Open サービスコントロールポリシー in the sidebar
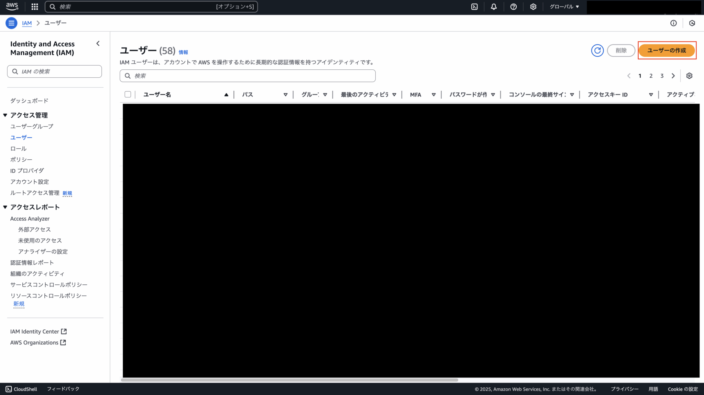 tap(49, 285)
